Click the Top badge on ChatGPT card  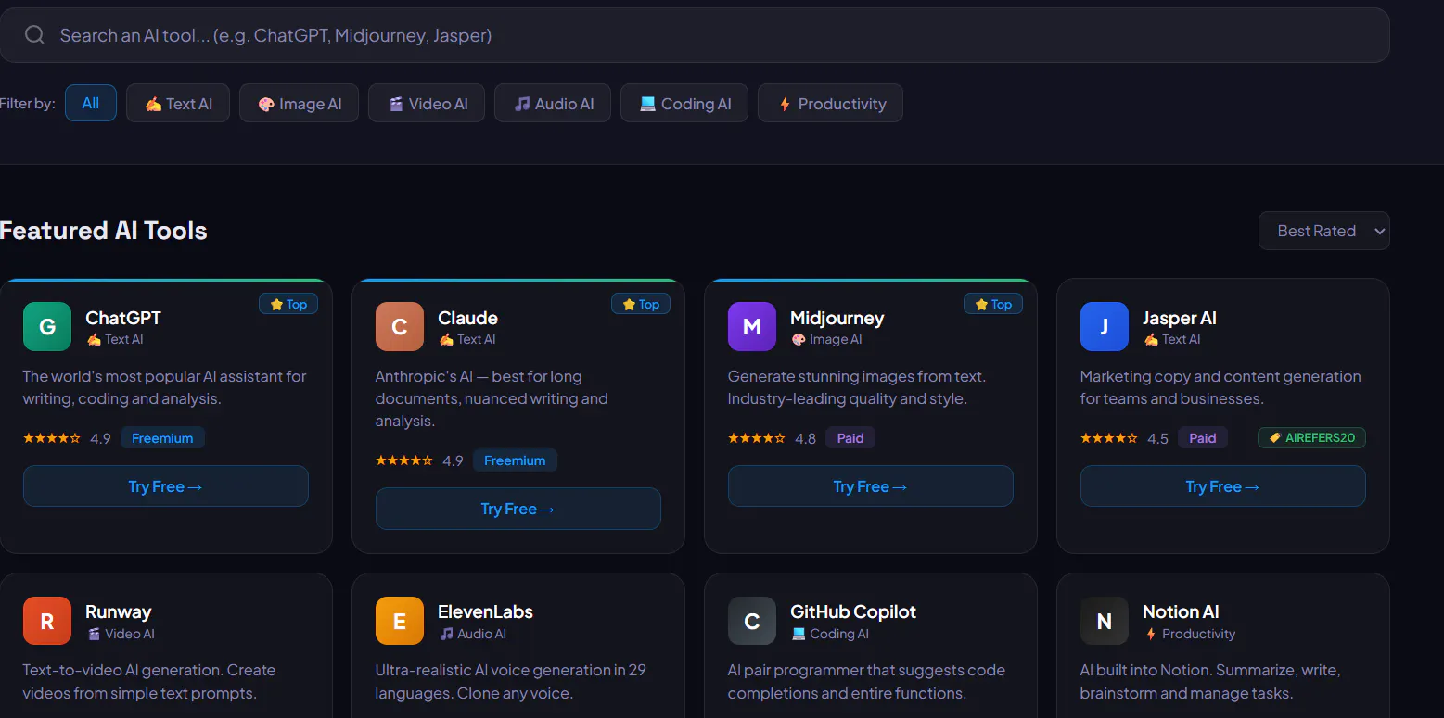[x=288, y=304]
